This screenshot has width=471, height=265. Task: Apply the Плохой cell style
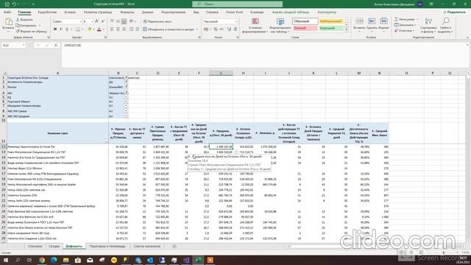click(305, 28)
